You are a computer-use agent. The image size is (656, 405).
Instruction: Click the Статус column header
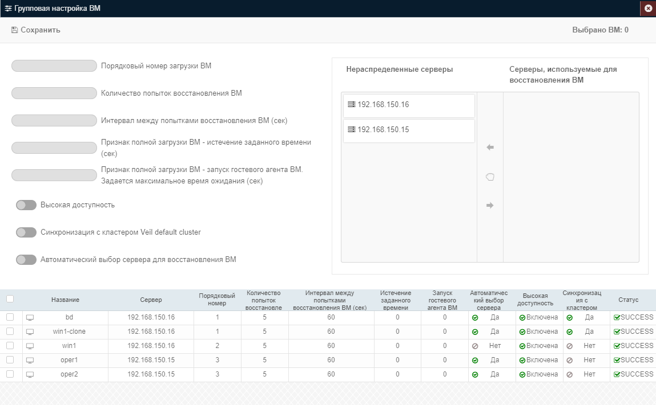[629, 300]
